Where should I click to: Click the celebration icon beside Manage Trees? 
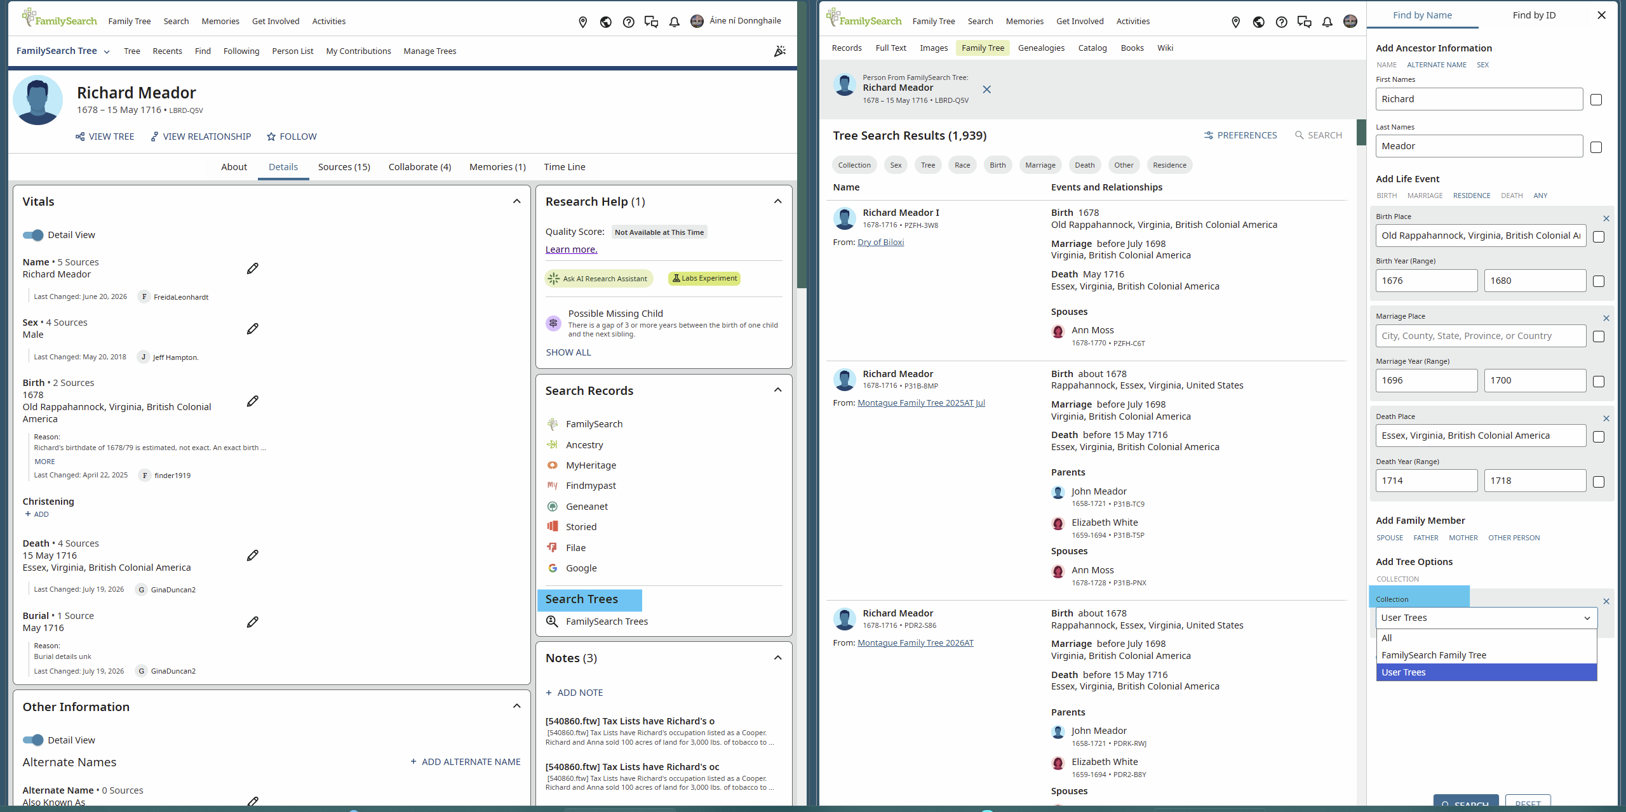[x=780, y=51]
